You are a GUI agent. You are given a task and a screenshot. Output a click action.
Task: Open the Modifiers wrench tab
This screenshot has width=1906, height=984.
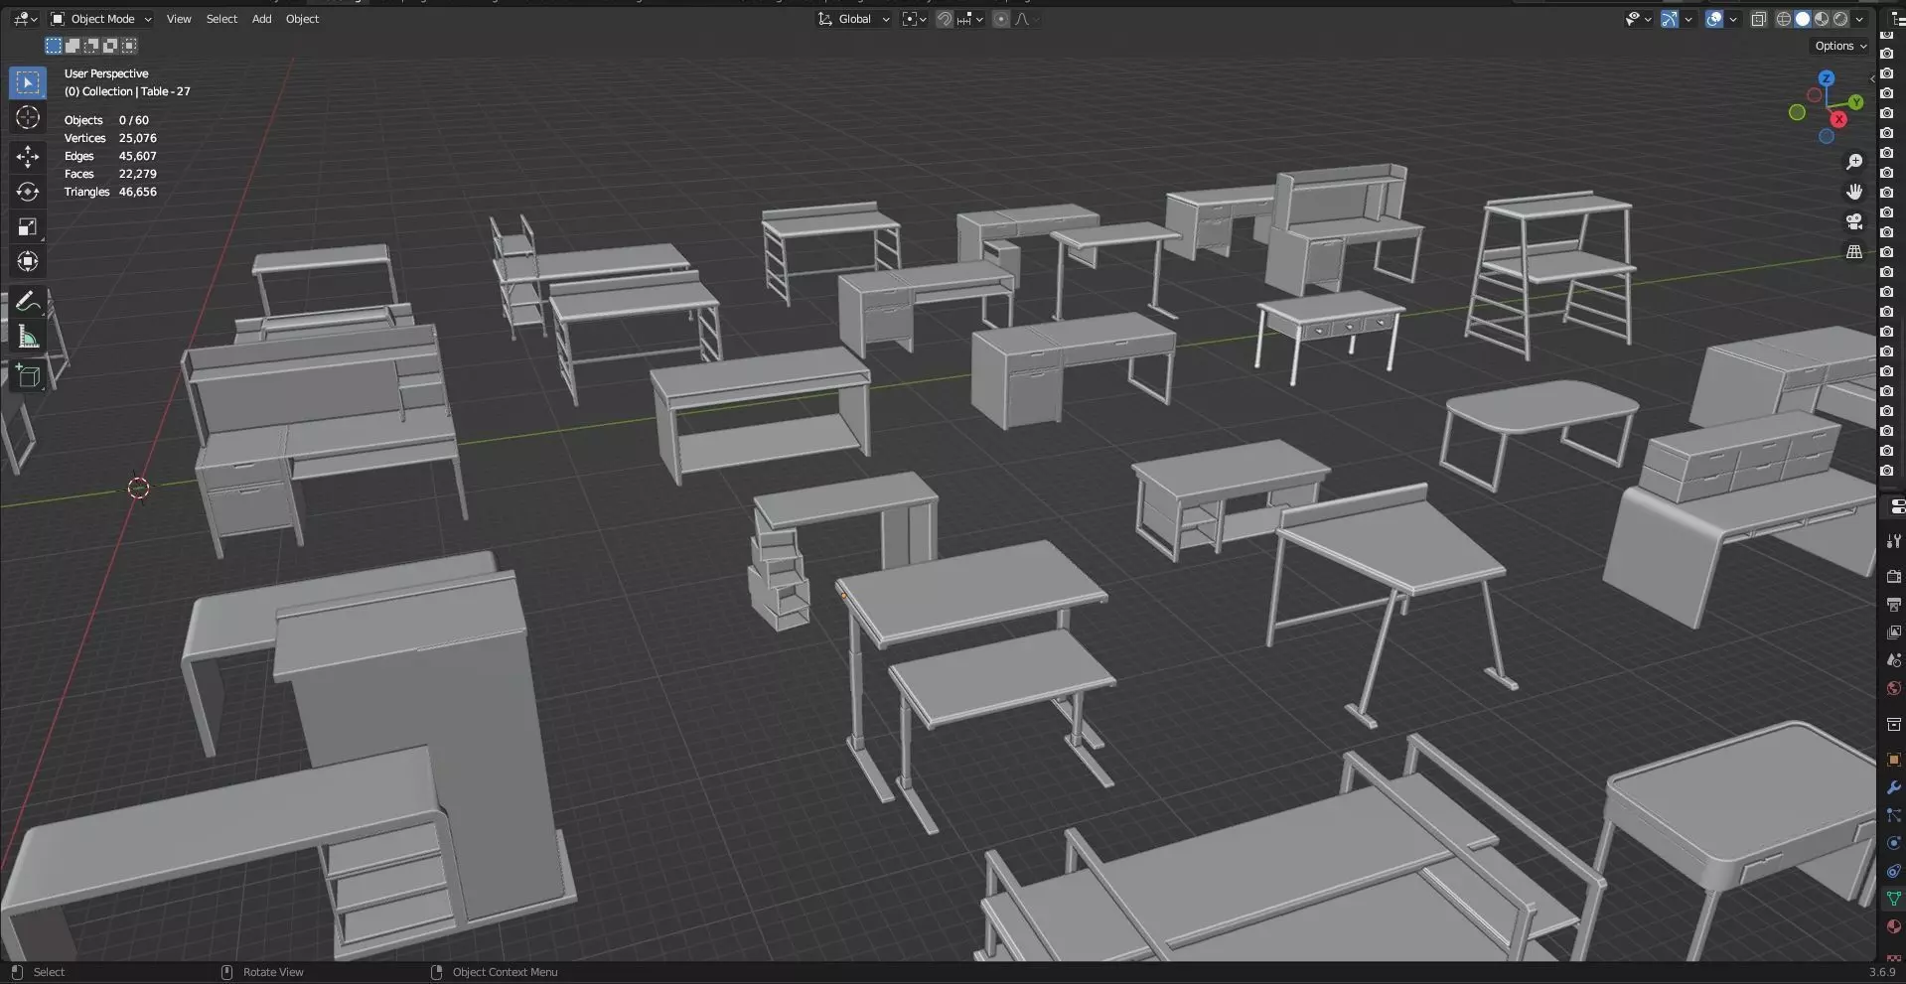tap(1893, 787)
